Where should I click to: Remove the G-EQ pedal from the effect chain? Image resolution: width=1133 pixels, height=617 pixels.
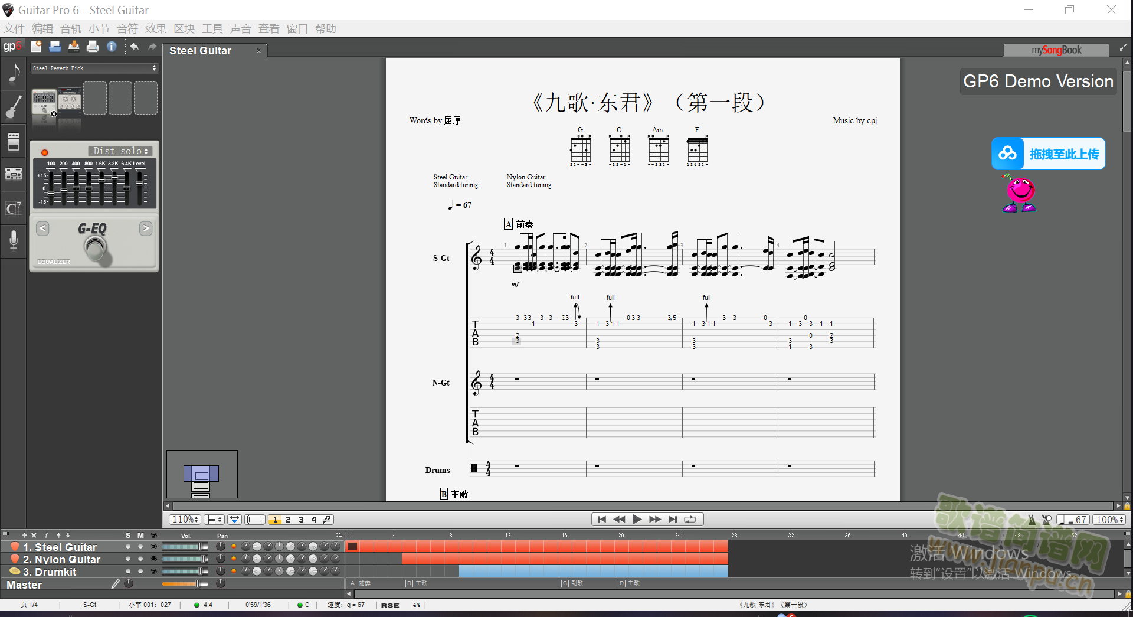[x=54, y=114]
